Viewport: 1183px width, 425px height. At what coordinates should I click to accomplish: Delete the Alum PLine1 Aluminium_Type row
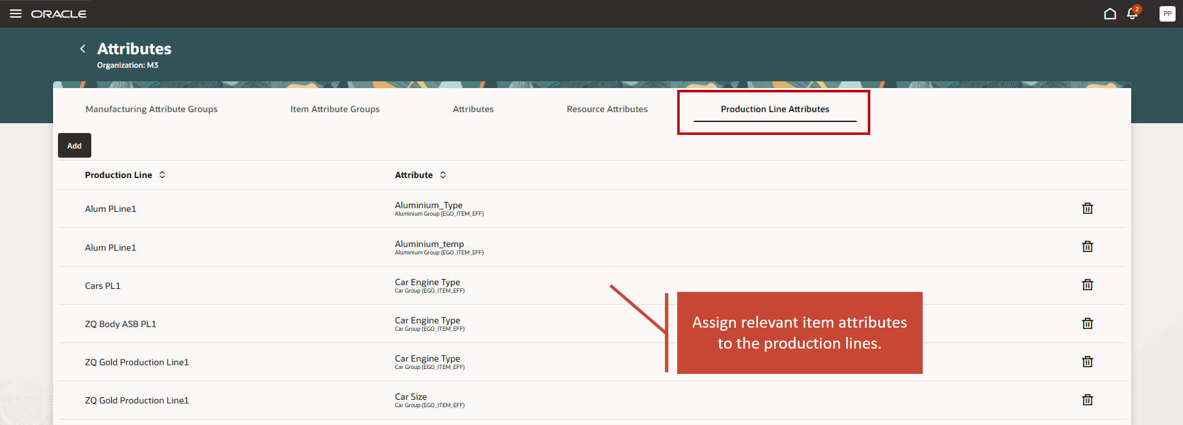[x=1087, y=208]
